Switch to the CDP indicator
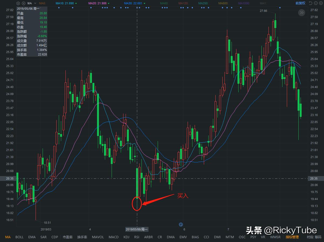 point(55,237)
